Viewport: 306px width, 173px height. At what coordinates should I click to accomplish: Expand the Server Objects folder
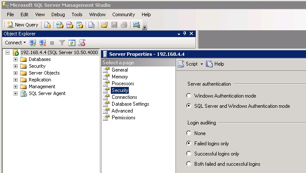15,73
